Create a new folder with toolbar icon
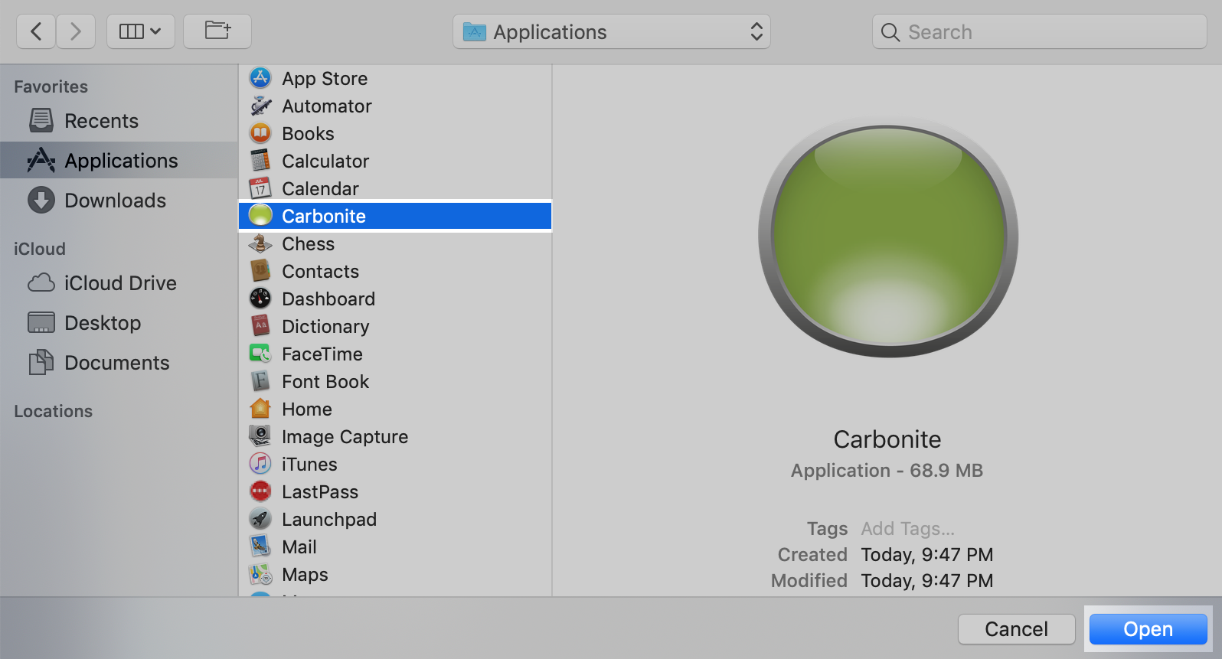Screen dimensions: 1222x659 pyautogui.click(x=217, y=31)
